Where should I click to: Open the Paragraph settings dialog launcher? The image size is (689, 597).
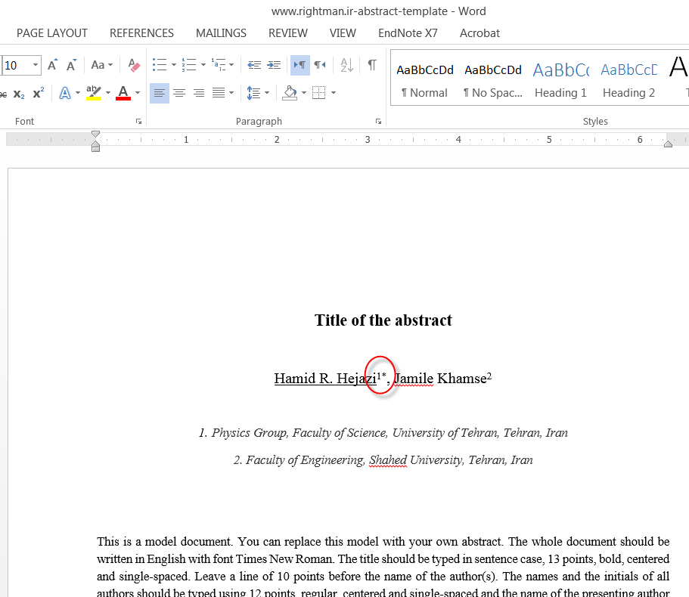click(x=377, y=122)
